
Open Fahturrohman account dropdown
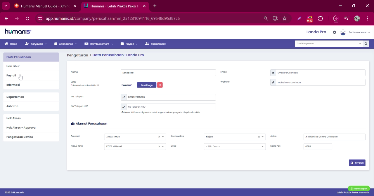point(359,32)
